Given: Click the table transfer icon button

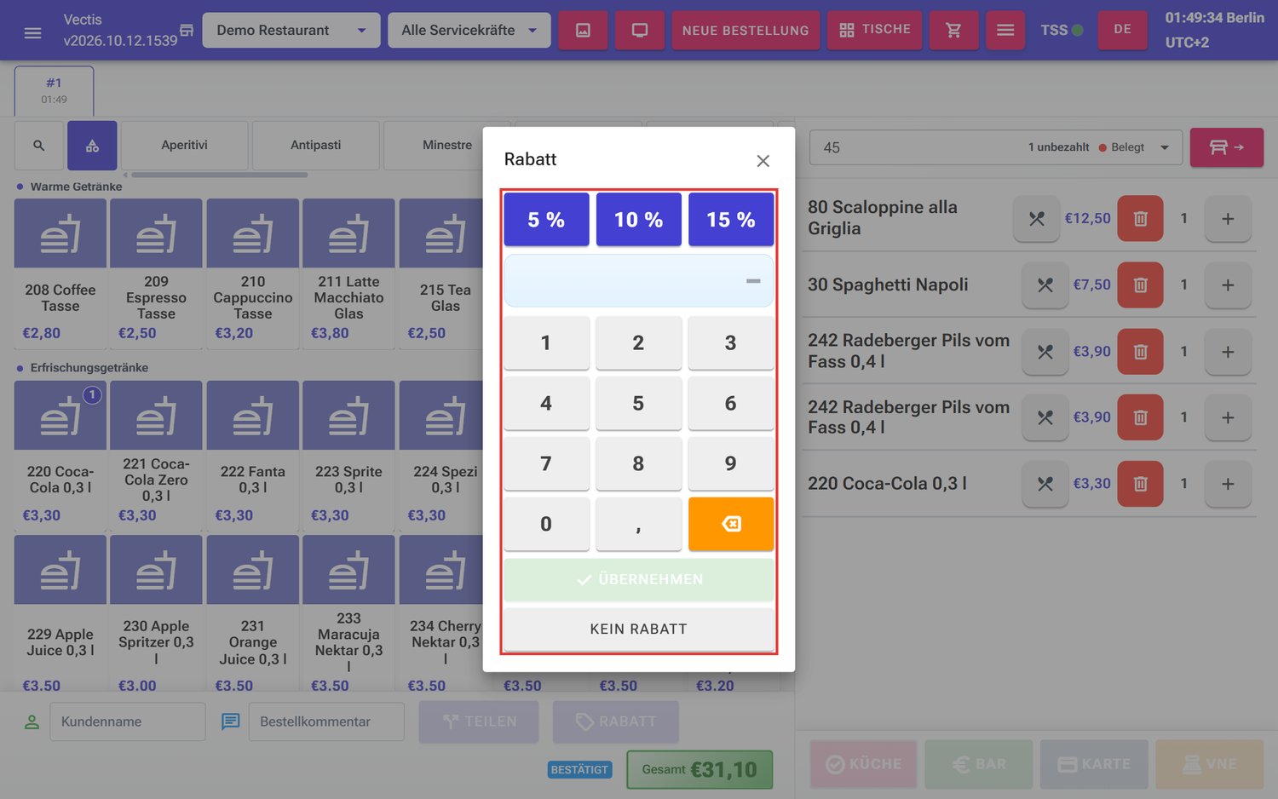Looking at the screenshot, I should point(1226,147).
